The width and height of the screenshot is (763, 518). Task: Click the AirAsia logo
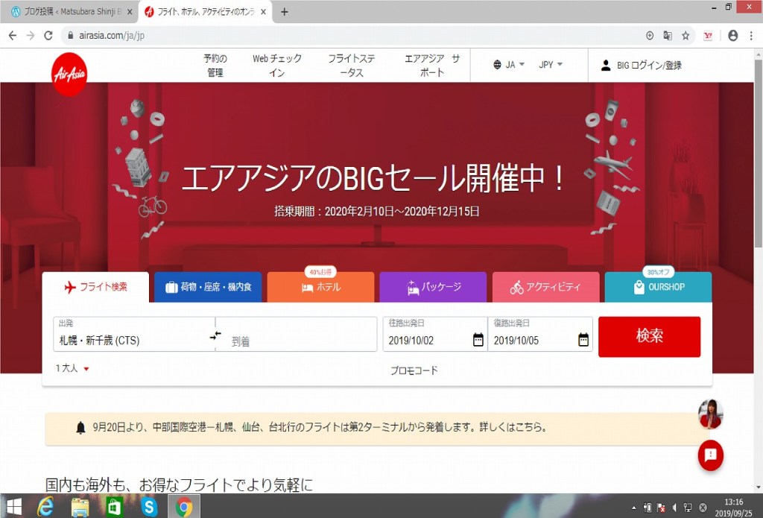pos(69,74)
